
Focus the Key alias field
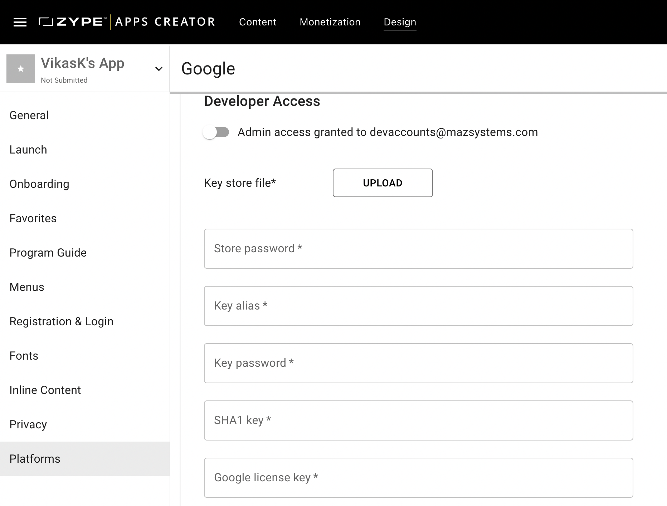[418, 306]
